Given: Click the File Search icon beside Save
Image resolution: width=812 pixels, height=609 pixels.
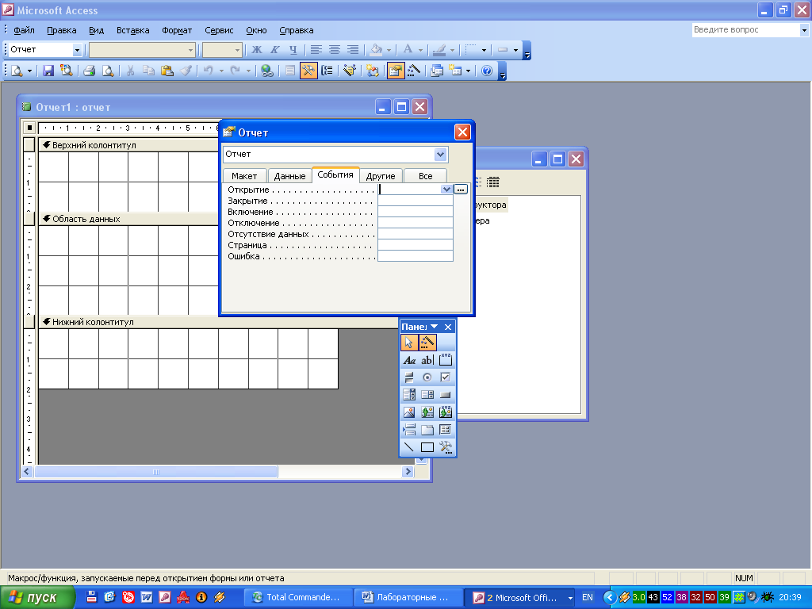Looking at the screenshot, I should (x=67, y=71).
